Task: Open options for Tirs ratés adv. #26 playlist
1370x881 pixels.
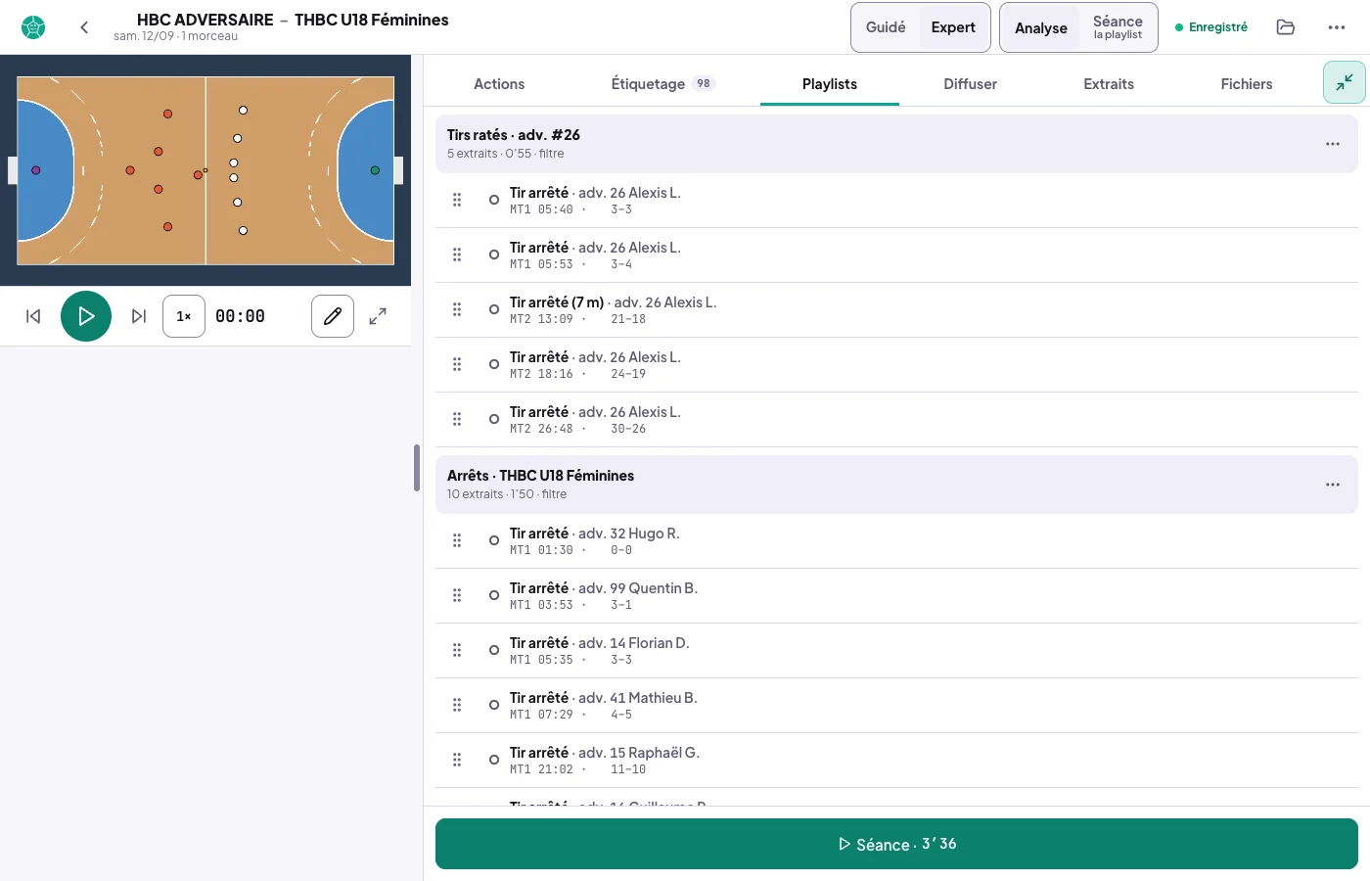Action: click(x=1333, y=144)
